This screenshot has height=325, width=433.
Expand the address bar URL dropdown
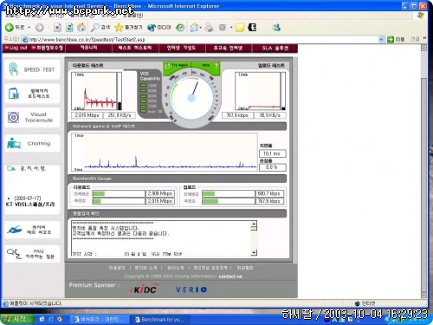click(x=381, y=39)
